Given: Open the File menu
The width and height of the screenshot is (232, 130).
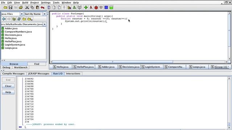Looking at the screenshot, I should 3,3.
